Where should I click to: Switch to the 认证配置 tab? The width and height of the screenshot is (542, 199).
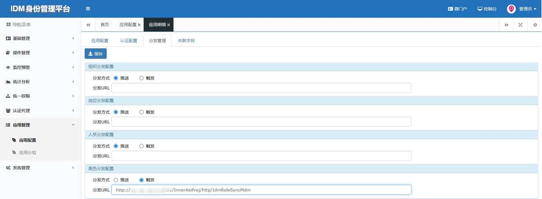coord(129,41)
